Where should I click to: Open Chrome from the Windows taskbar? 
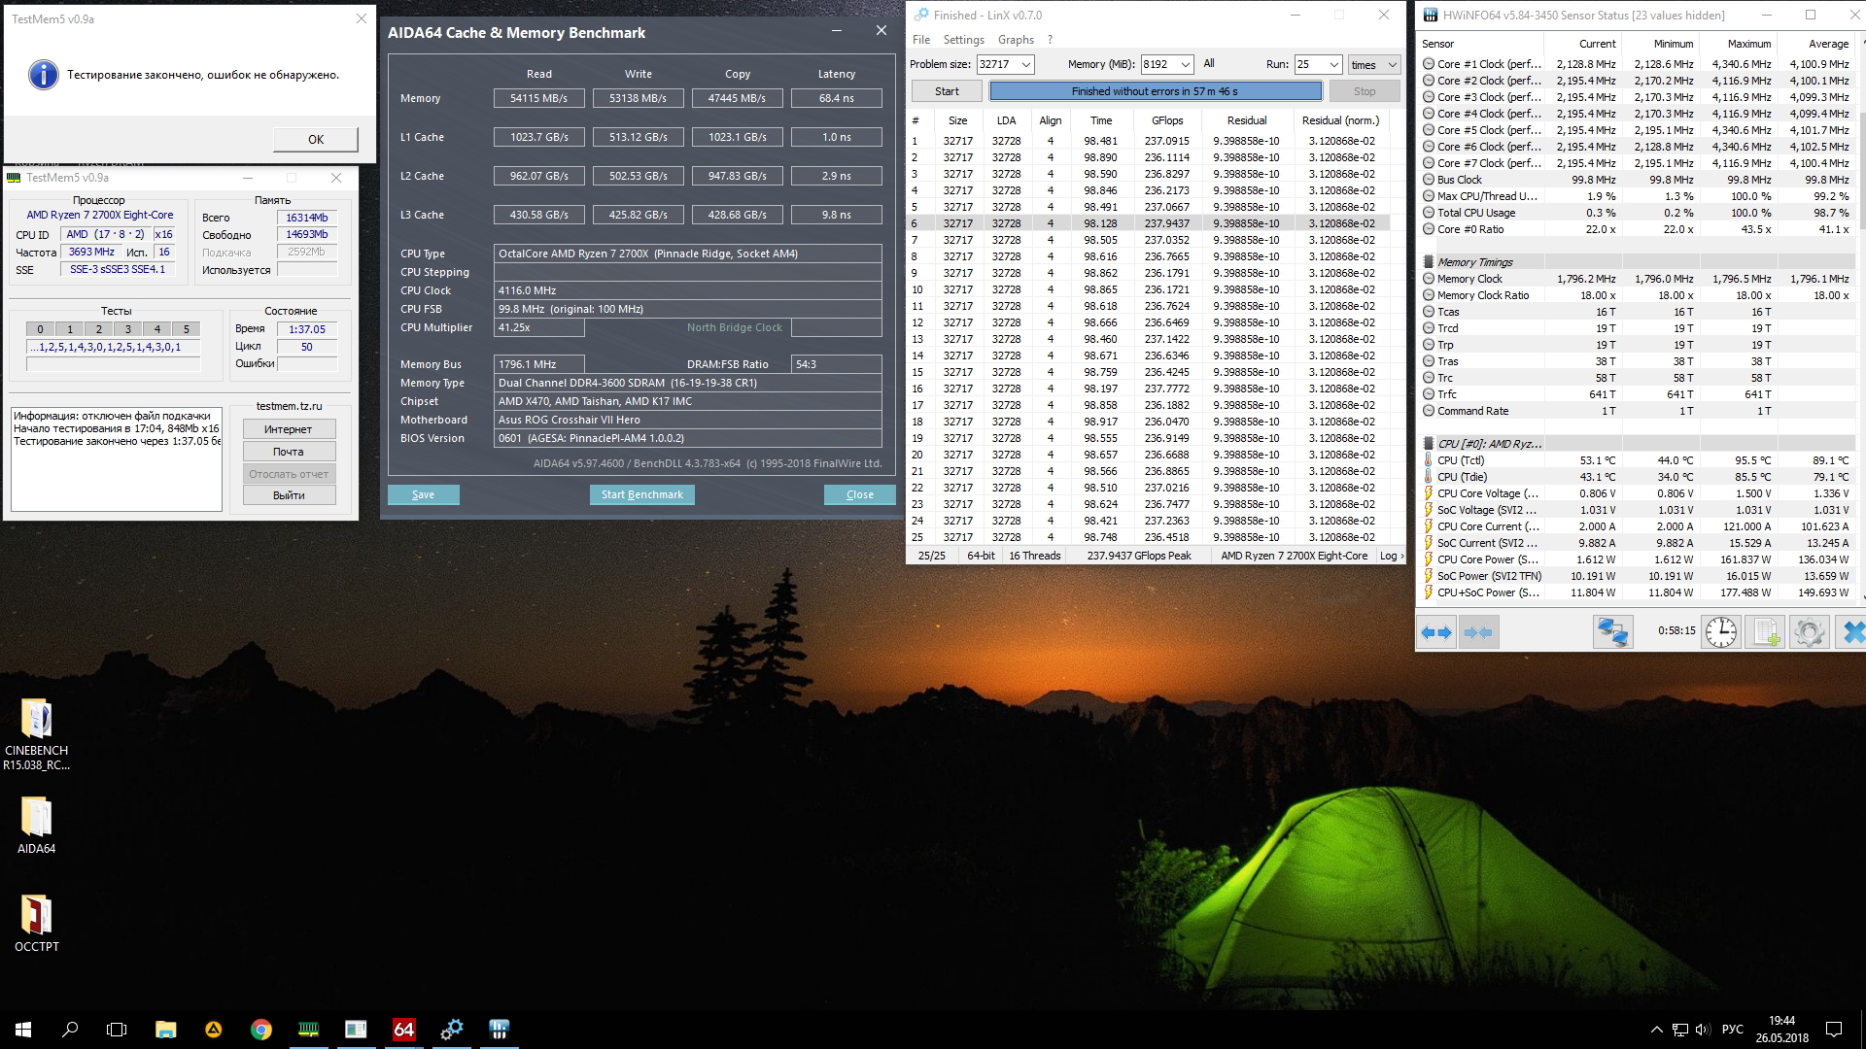[x=260, y=1029]
